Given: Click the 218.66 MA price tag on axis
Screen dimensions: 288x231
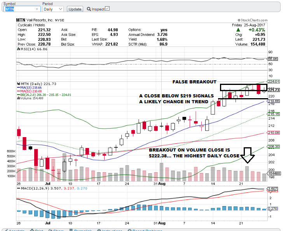Looking at the screenshot, I should click(273, 101).
